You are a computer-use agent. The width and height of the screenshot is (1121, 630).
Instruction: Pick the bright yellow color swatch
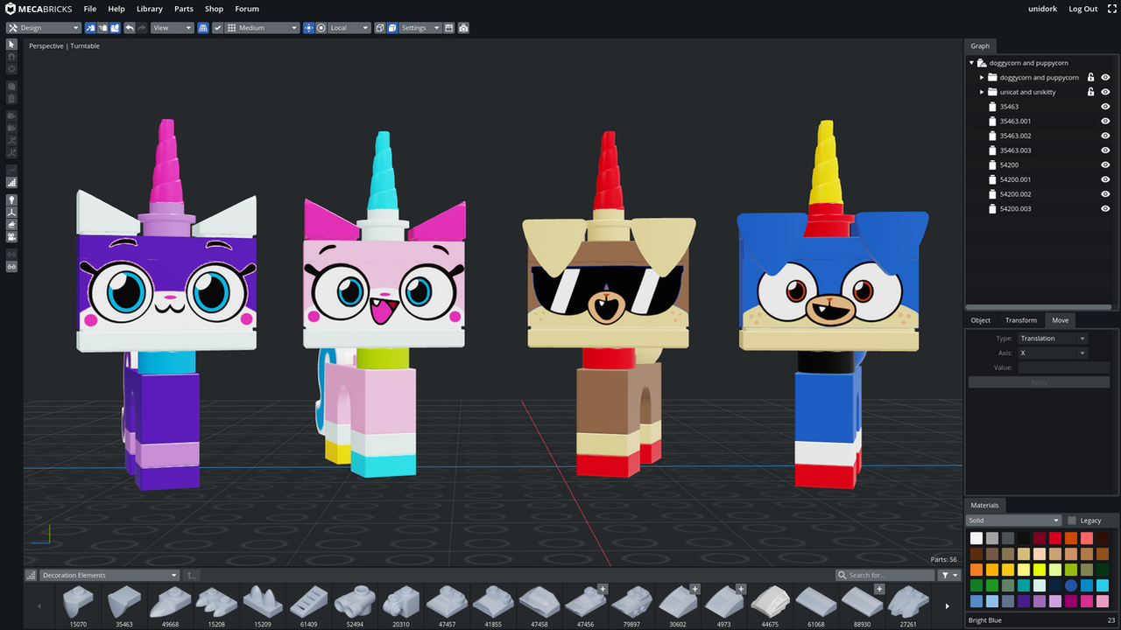tap(1008, 570)
